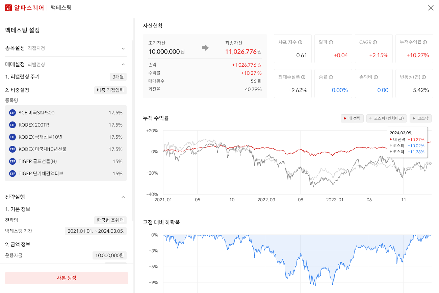Click the 누적 수익률 chart heading
The image size is (439, 293).
coord(156,118)
